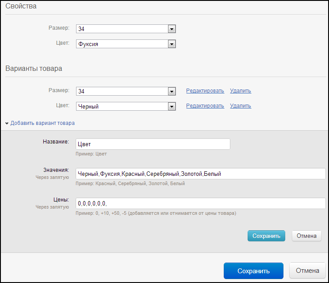Click the small Отмена button in the gray panel

coord(306,236)
